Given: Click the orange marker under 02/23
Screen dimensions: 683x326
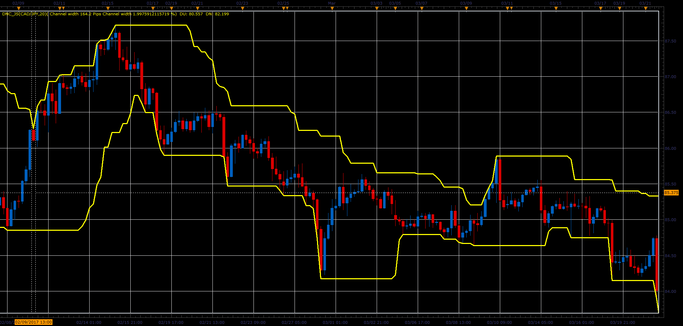Looking at the screenshot, I should 242,9.
